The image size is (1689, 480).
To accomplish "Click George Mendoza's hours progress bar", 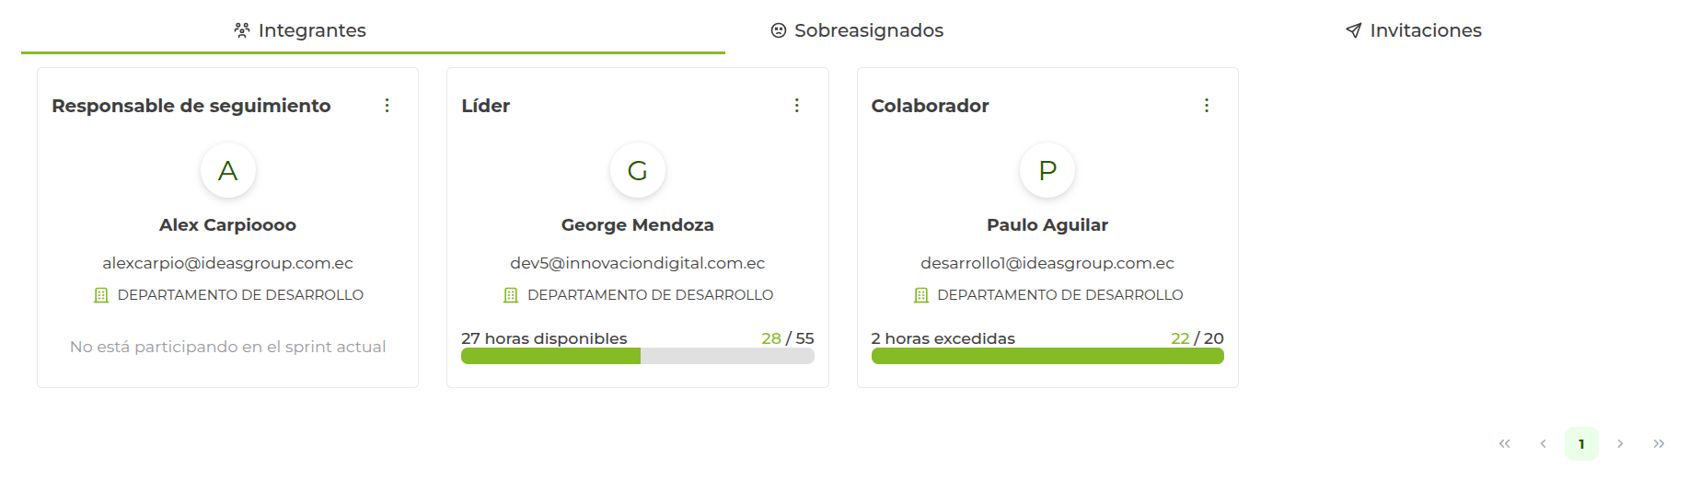I will point(637,357).
